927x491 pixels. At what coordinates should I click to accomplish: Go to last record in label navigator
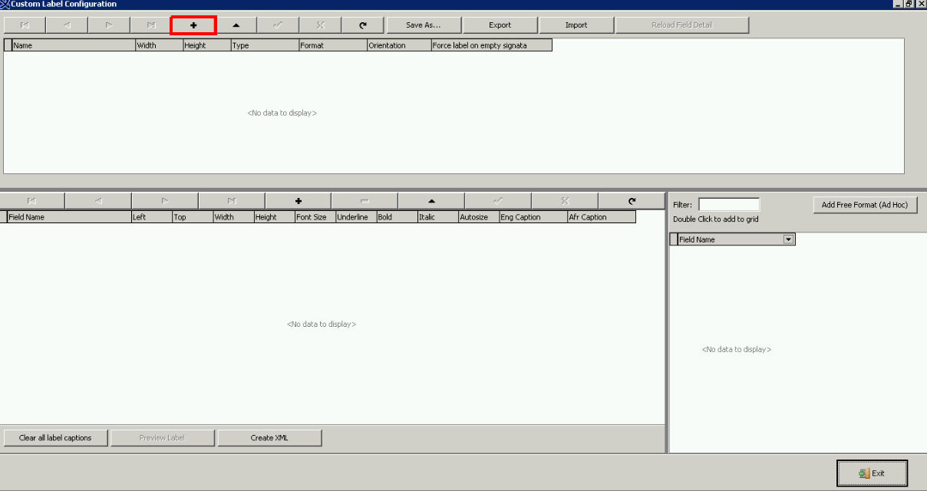point(151,25)
